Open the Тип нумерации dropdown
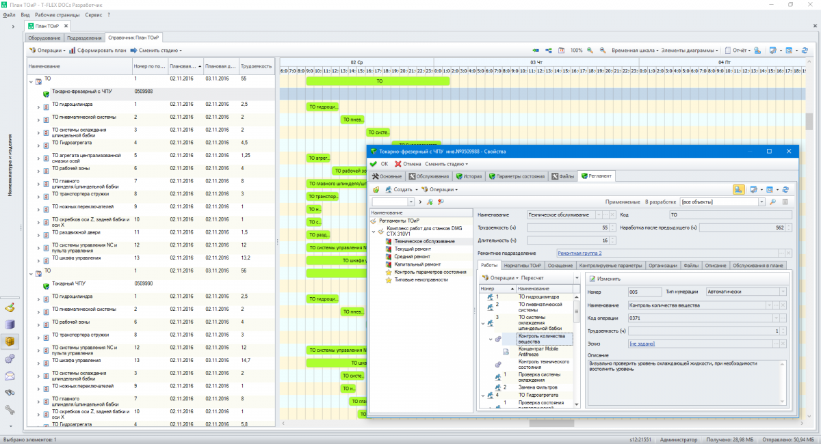Viewport: 821px width, 444px height. point(782,292)
